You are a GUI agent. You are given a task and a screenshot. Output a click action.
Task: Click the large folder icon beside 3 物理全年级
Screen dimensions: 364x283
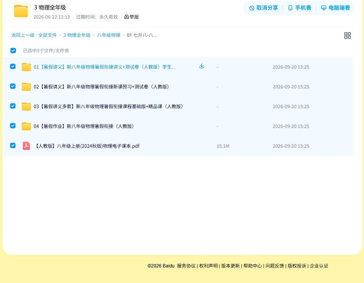[21, 11]
